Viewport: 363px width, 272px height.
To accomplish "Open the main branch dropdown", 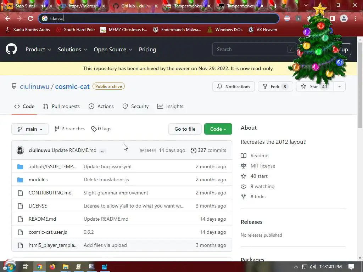I will (30, 129).
